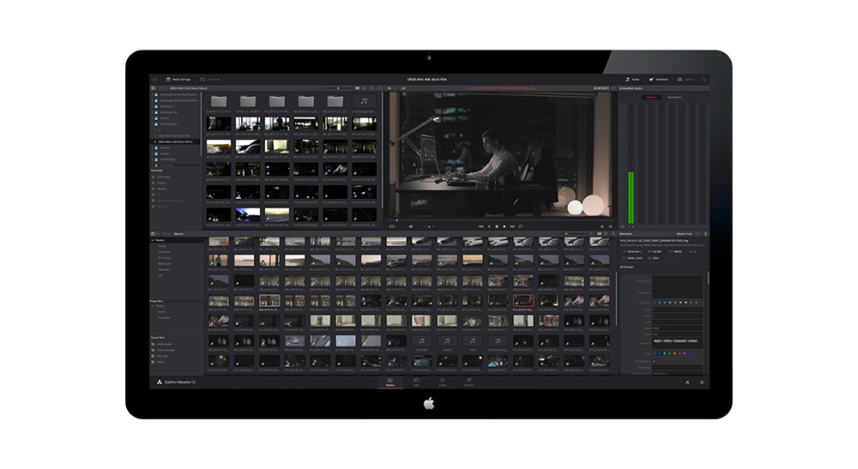858x469 pixels.
Task: Switch to the Color page
Action: pos(443,382)
